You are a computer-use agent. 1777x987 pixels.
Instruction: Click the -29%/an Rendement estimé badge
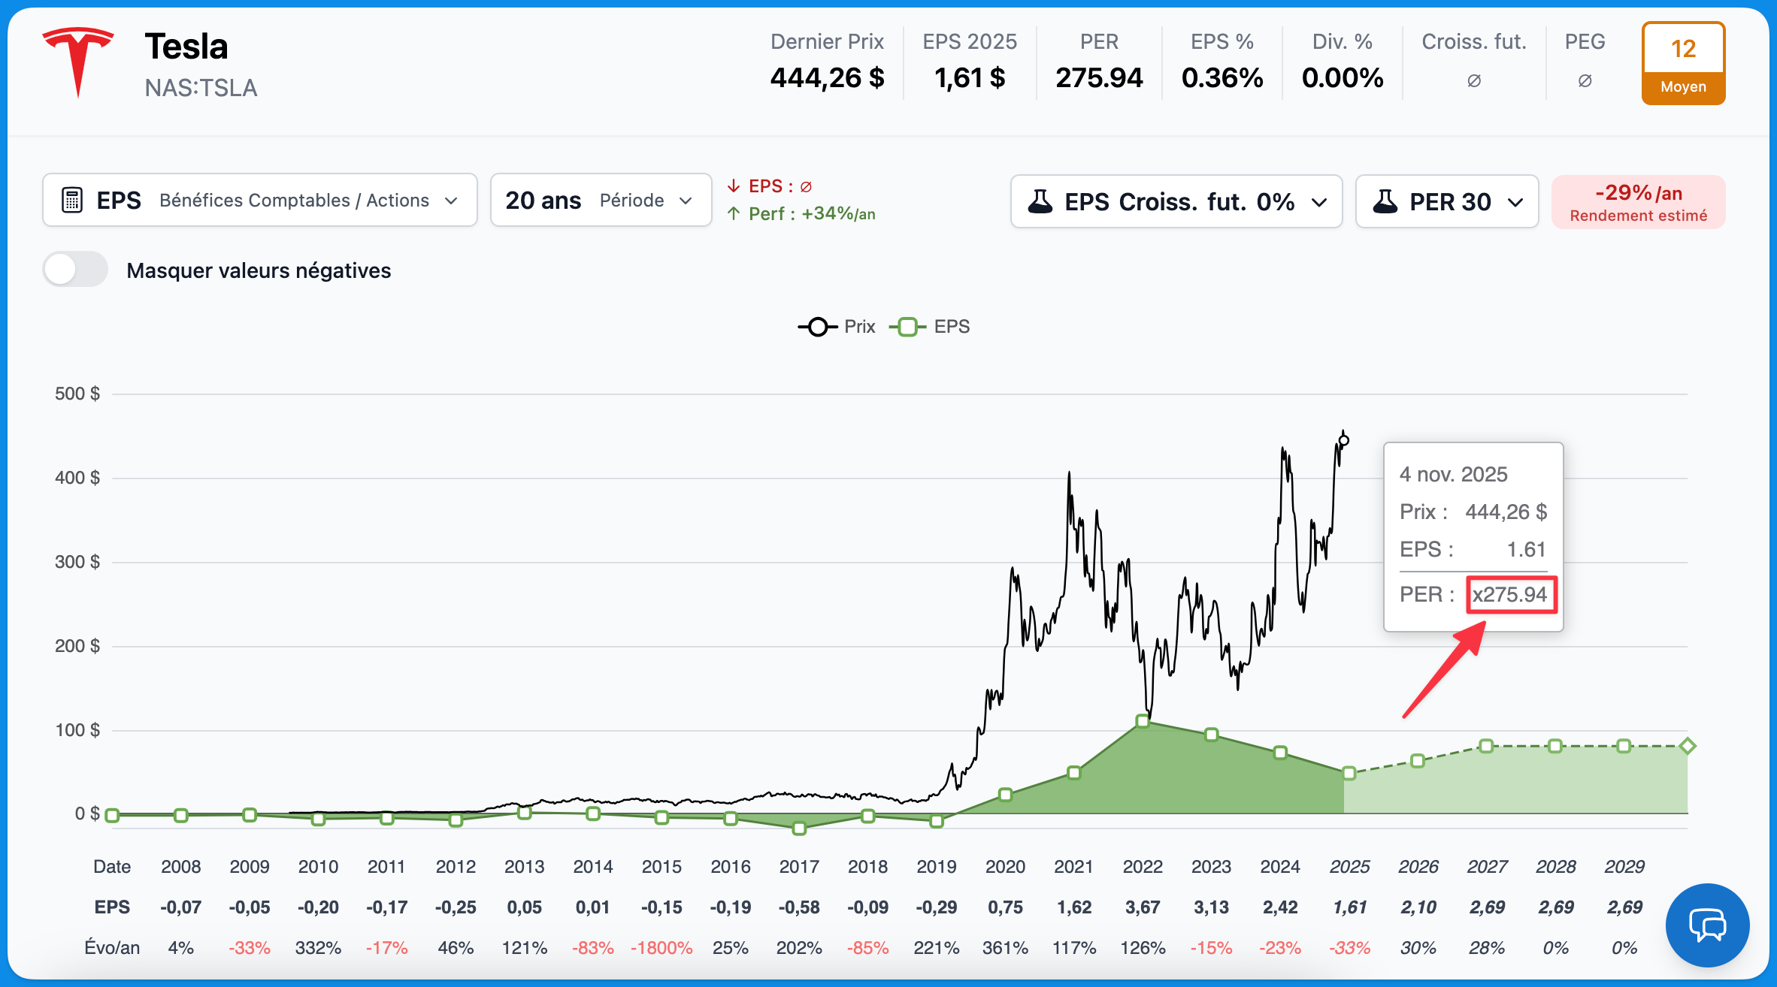(x=1638, y=202)
